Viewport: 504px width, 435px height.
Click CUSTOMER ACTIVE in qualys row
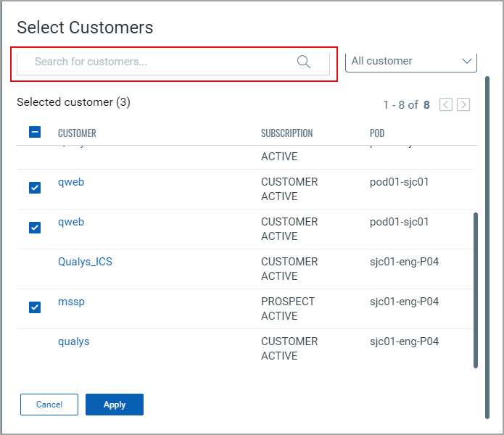click(x=289, y=349)
